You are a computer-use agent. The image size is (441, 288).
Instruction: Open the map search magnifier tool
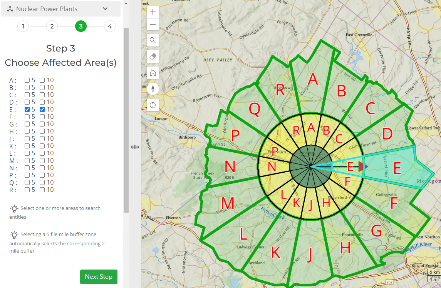point(153,40)
